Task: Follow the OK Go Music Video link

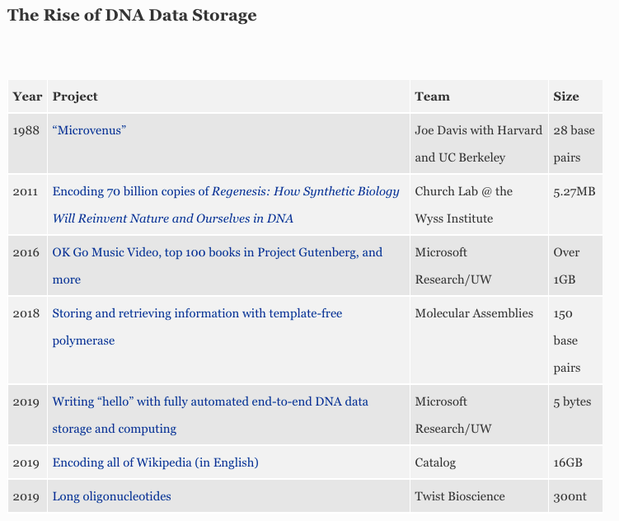Action: 217,252
